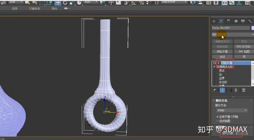Click modifier stack scroll up arrow
Image resolution: width=254 pixels, height=140 pixels.
point(253,64)
